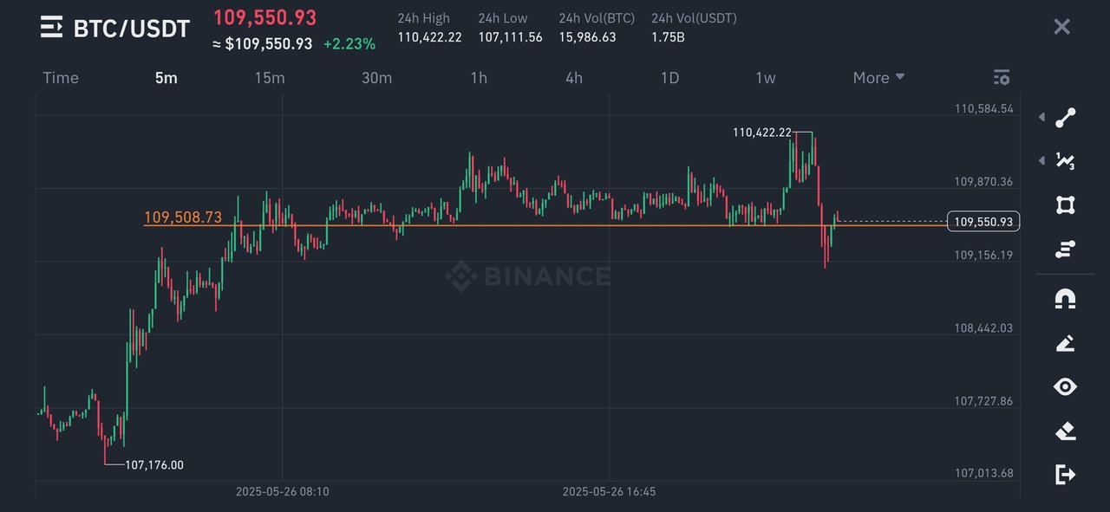This screenshot has height=512, width=1110.
Task: Select the Elliott wave pattern tool
Action: coord(1065,160)
